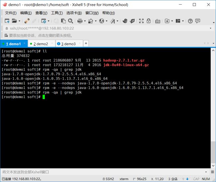Launch the Xftp swirl icon
The width and height of the screenshot is (216, 182).
125,21
